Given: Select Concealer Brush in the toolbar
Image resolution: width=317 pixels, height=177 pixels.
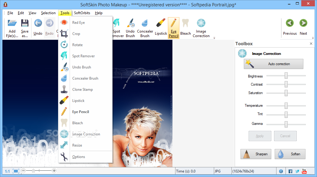Looking at the screenshot, I should 145,28.
